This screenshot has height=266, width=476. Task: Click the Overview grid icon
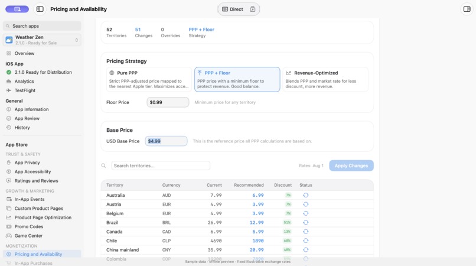tap(8, 54)
